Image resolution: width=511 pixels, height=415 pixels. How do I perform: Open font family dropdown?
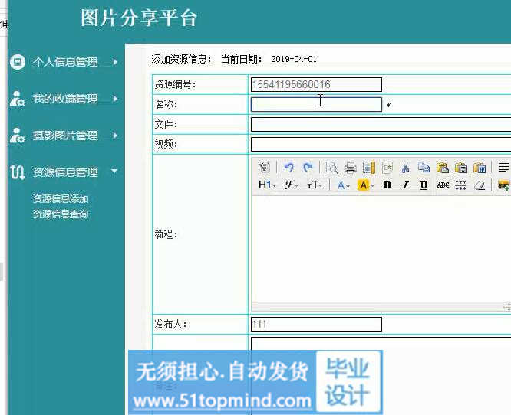coord(291,185)
